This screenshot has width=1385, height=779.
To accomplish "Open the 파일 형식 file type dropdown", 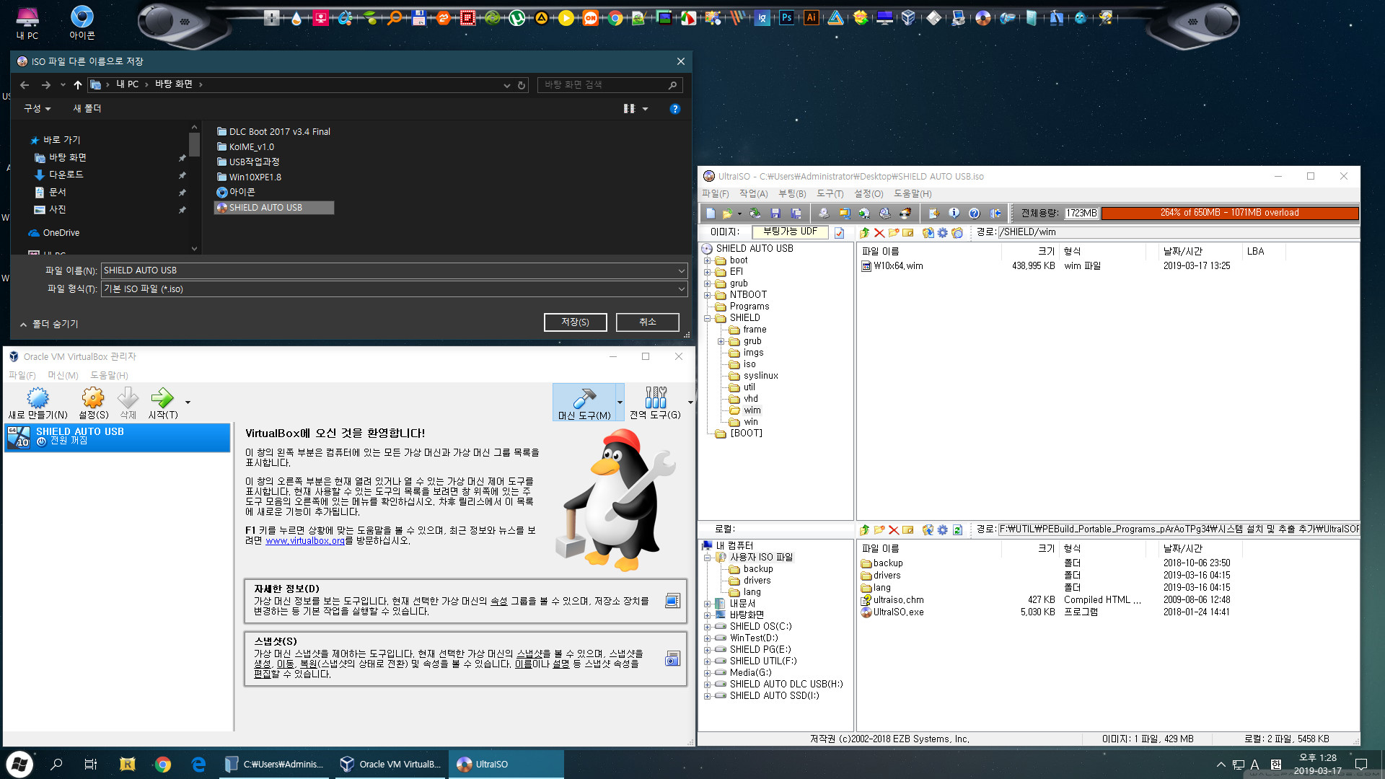I will click(x=681, y=290).
